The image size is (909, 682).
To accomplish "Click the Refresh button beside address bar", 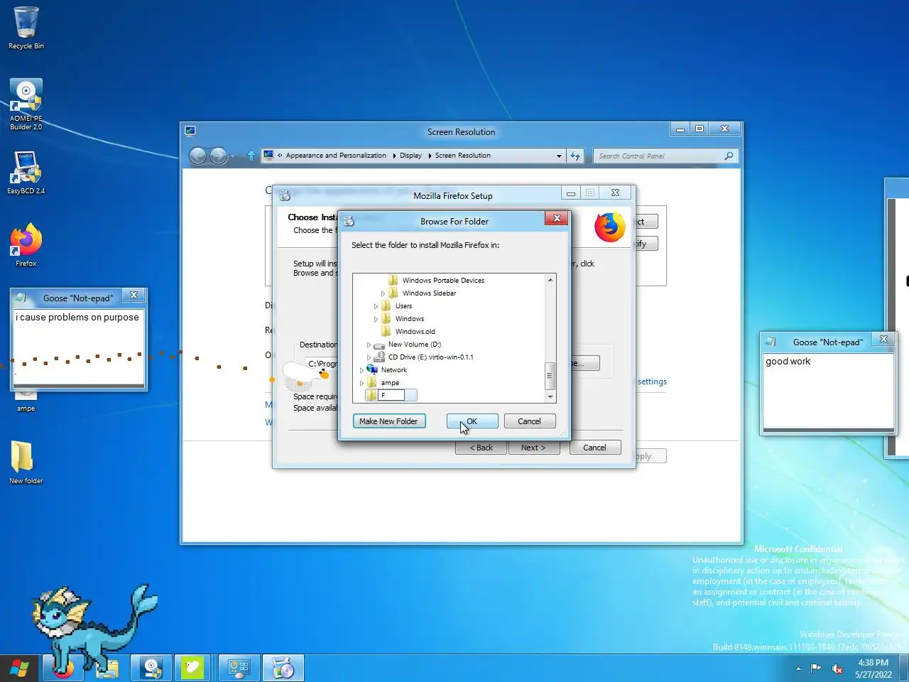I will (575, 156).
